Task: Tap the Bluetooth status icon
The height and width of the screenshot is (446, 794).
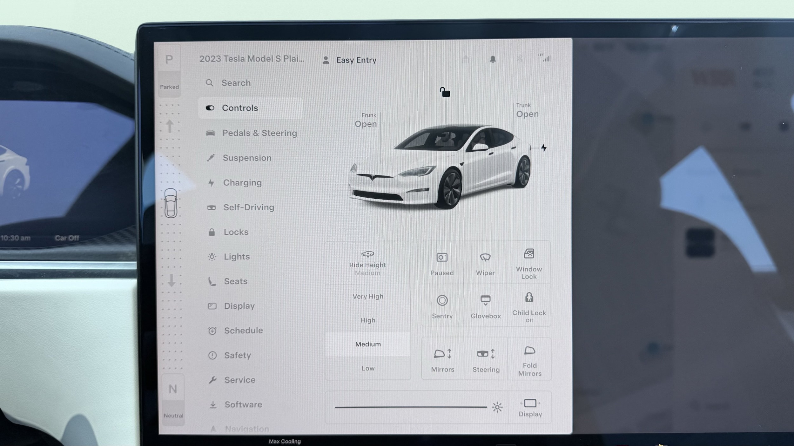Action: click(520, 59)
